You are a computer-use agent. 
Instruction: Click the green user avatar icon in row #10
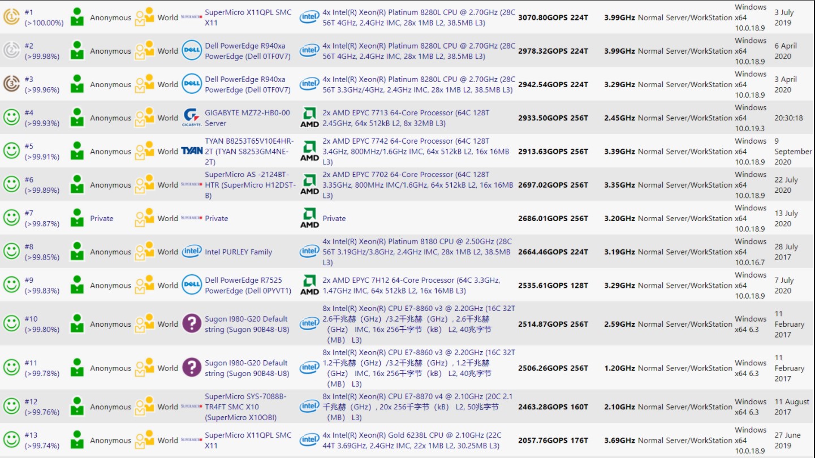point(77,324)
